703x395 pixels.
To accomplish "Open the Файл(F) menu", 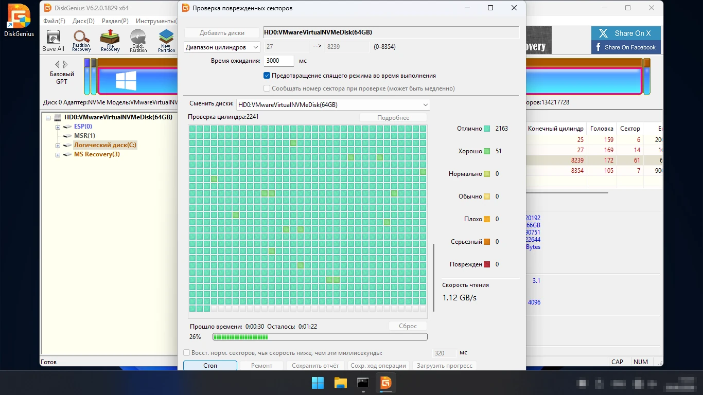I will pos(54,21).
